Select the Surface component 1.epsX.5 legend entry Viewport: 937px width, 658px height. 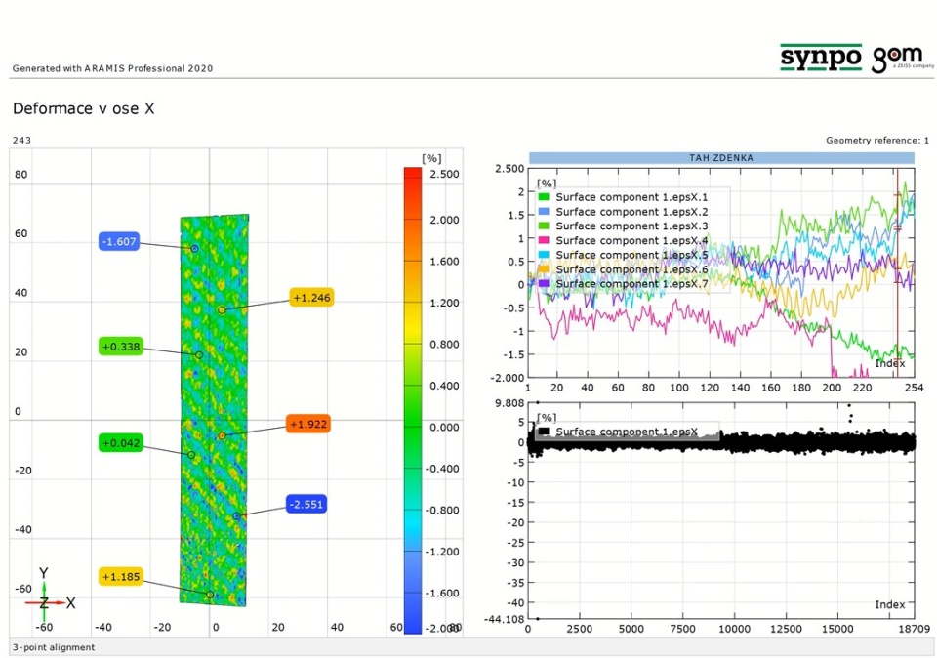pos(631,255)
